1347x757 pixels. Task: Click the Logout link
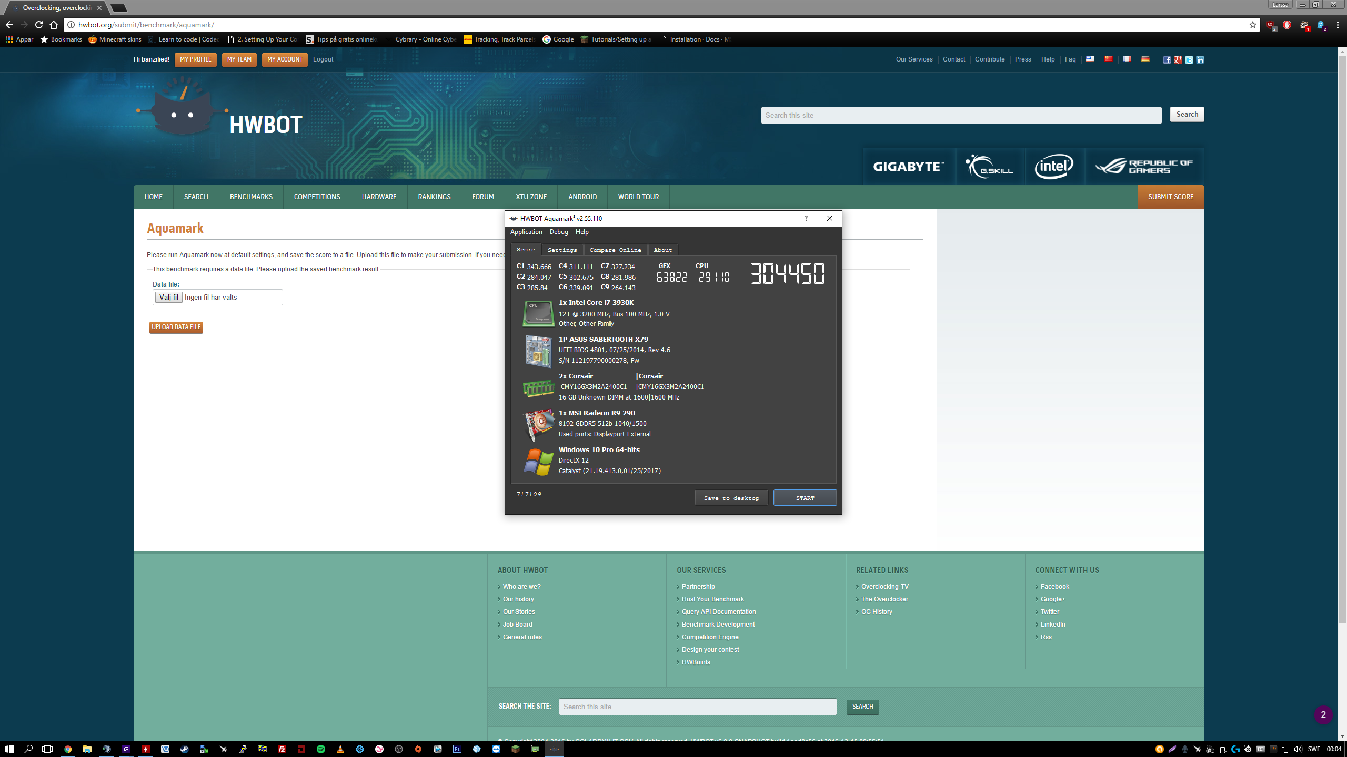[323, 59]
